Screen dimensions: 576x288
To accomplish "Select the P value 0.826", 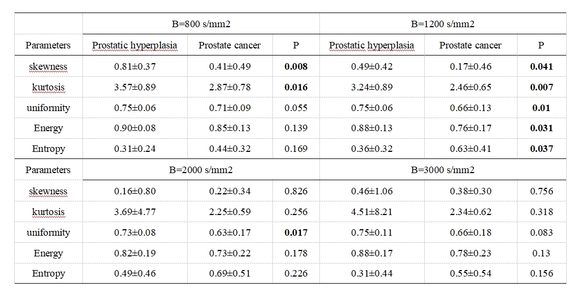I will (296, 191).
